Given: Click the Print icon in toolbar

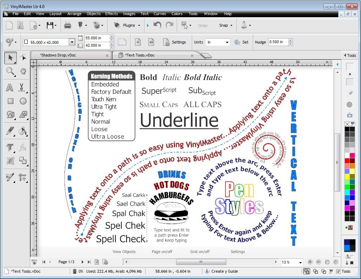Looking at the screenshot, I should 68,25.
